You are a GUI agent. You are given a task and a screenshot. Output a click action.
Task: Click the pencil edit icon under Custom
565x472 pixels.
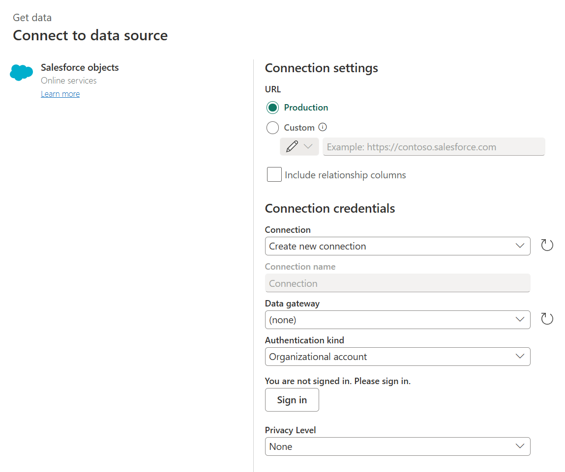(293, 146)
